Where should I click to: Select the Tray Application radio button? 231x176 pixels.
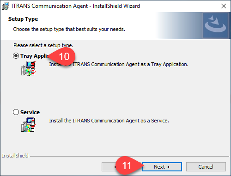click(16, 56)
